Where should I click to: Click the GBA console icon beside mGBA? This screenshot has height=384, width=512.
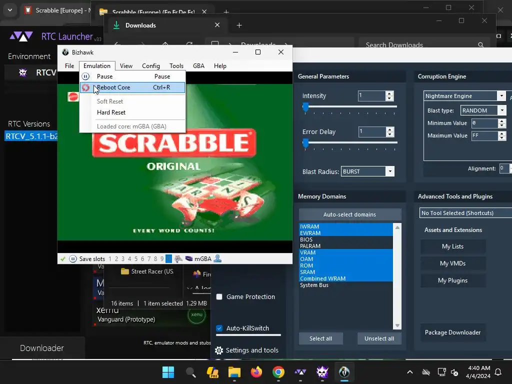[188, 258]
